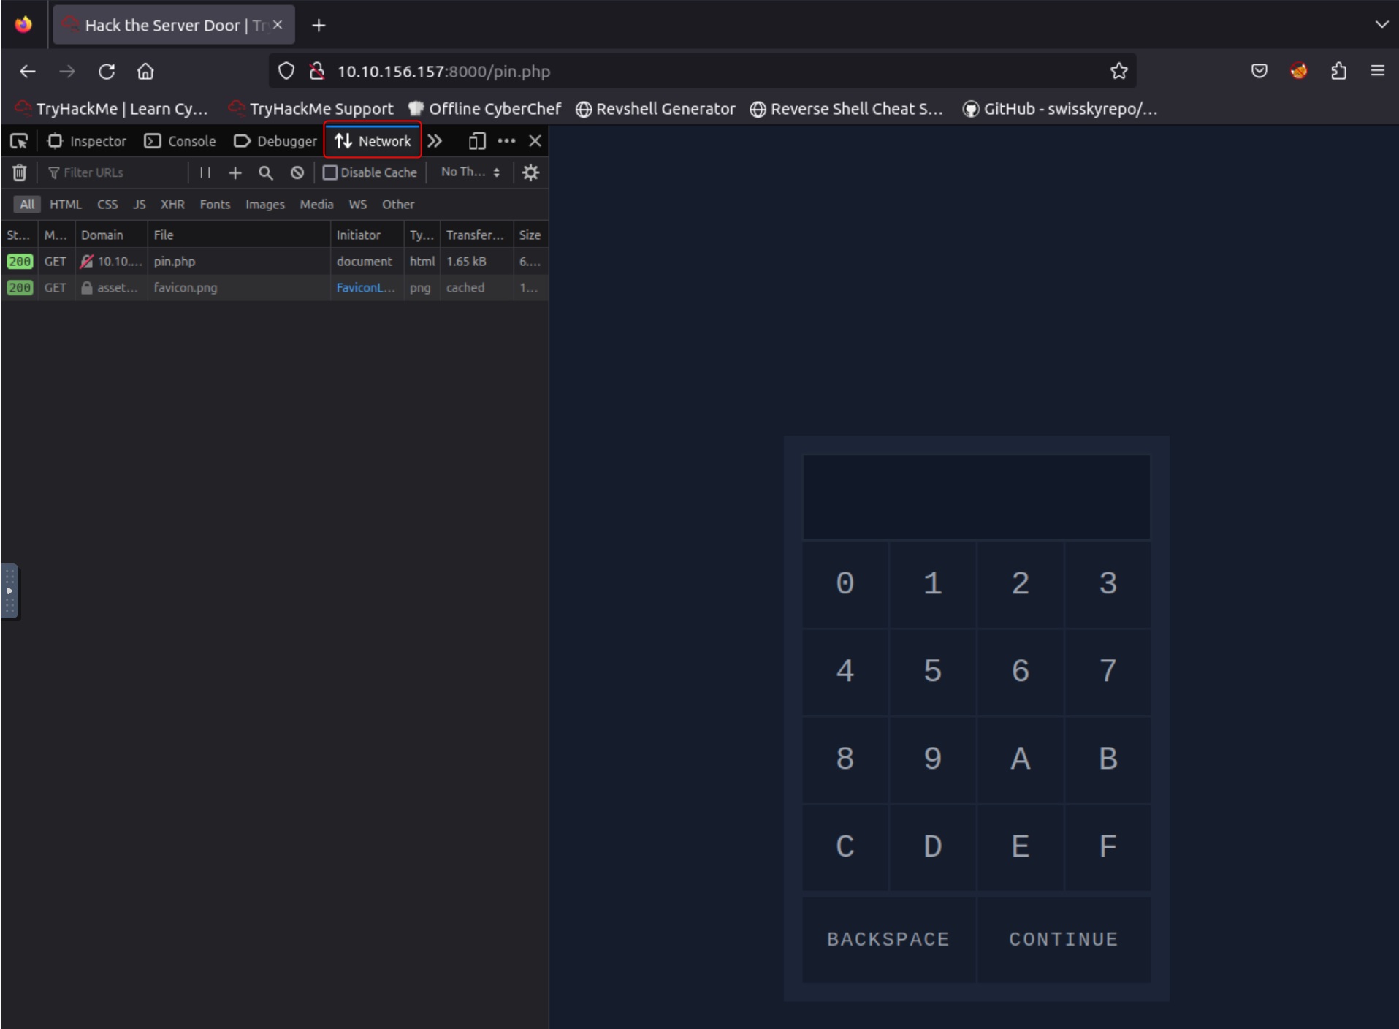This screenshot has width=1399, height=1029.
Task: Filter requests by Media
Action: (316, 205)
